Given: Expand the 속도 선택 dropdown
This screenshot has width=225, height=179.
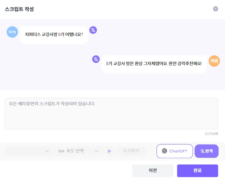Looking at the screenshot, I should (79, 151).
